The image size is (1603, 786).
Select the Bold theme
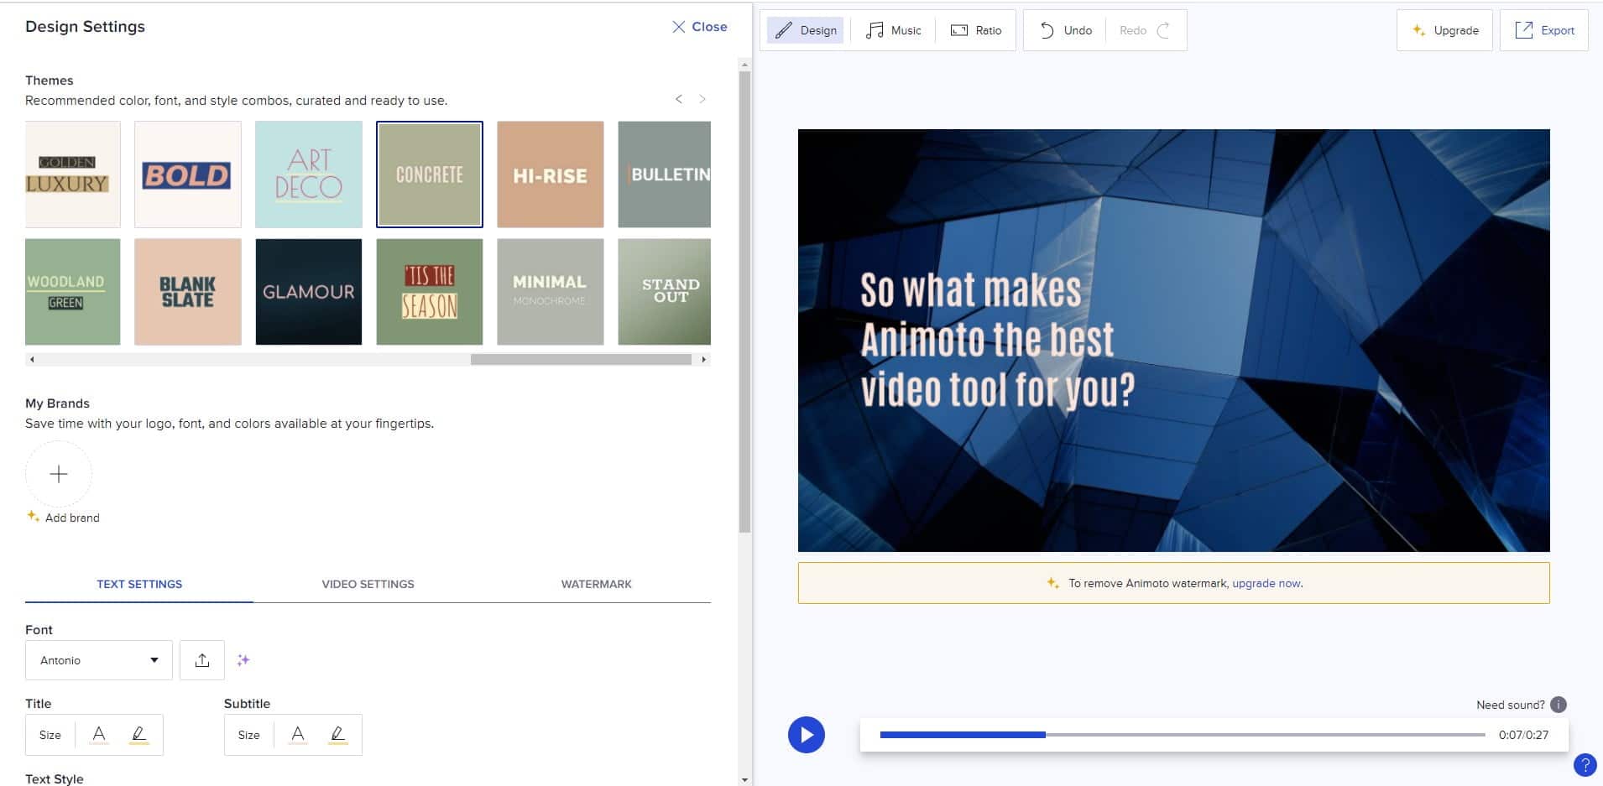coord(188,174)
